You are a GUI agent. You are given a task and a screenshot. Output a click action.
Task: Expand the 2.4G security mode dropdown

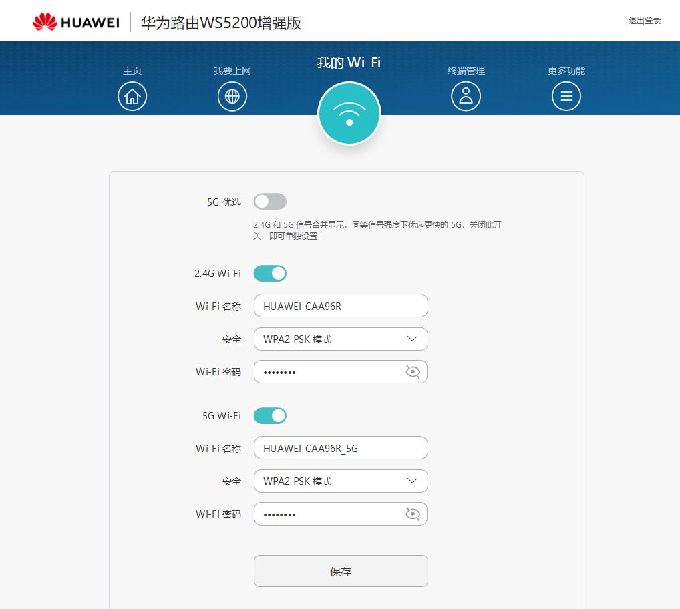(341, 339)
